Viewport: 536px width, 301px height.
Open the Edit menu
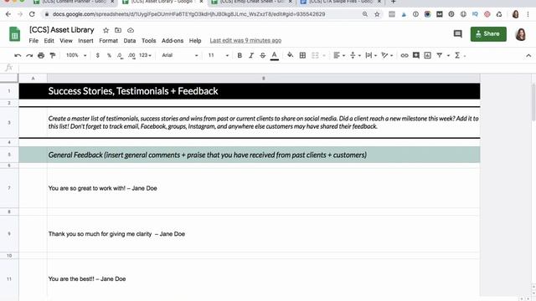click(x=49, y=41)
